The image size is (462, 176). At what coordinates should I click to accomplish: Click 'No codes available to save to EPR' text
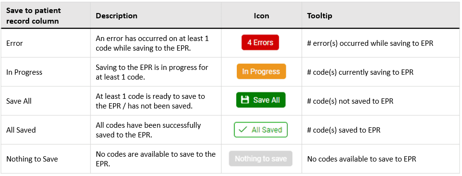point(361,159)
